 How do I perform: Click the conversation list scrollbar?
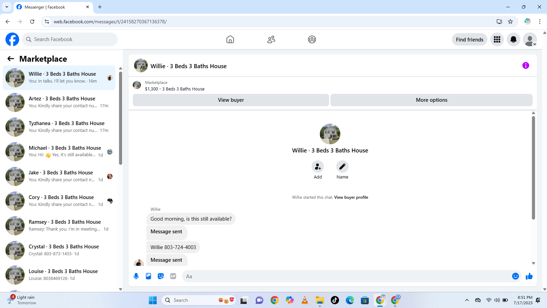click(x=120, y=118)
